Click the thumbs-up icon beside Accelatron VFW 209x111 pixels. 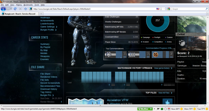point(167,102)
